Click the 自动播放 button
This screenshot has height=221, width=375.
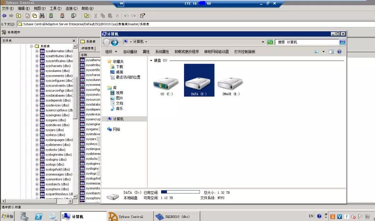(130, 52)
